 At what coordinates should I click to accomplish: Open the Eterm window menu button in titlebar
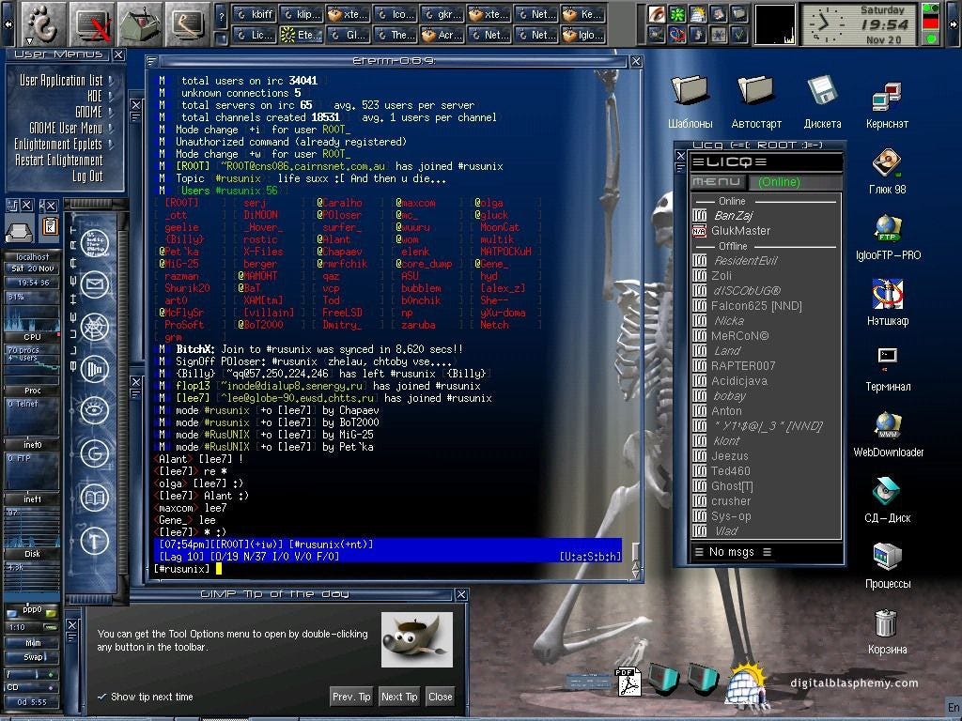(x=152, y=61)
